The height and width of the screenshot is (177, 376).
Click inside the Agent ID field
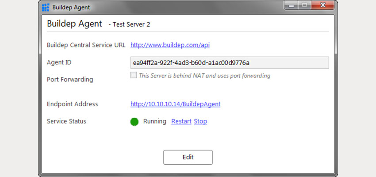[230, 63]
